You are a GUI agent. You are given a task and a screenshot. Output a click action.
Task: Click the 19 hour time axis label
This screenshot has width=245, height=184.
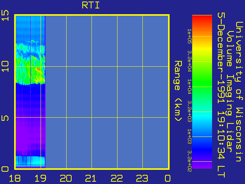tap(41, 178)
